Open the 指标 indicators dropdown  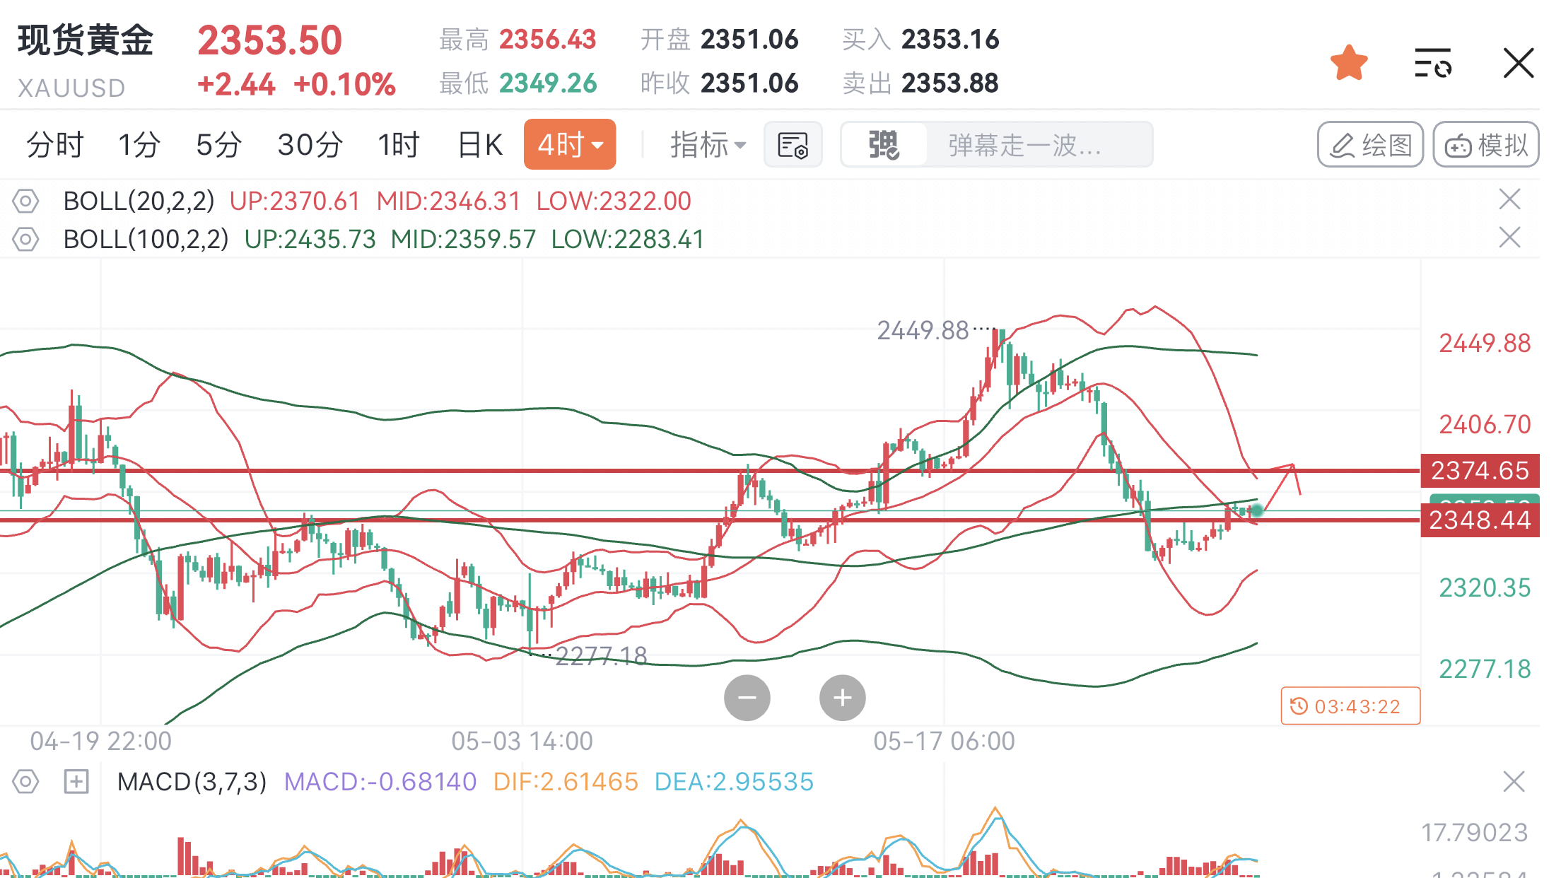point(706,144)
